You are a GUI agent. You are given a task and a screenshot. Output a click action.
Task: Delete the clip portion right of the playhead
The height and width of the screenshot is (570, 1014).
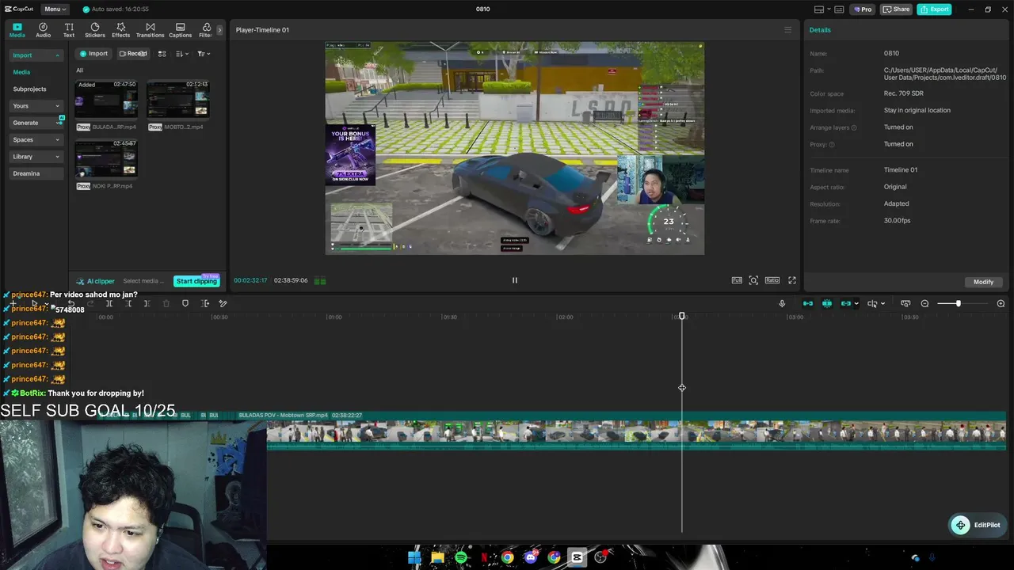pyautogui.click(x=147, y=303)
